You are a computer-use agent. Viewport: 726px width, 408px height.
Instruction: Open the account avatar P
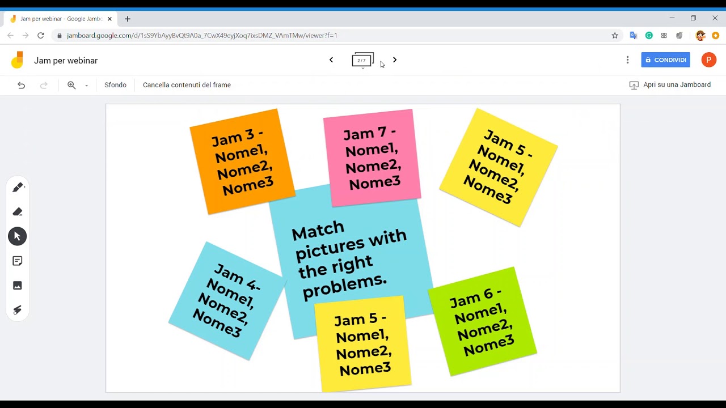click(x=708, y=60)
